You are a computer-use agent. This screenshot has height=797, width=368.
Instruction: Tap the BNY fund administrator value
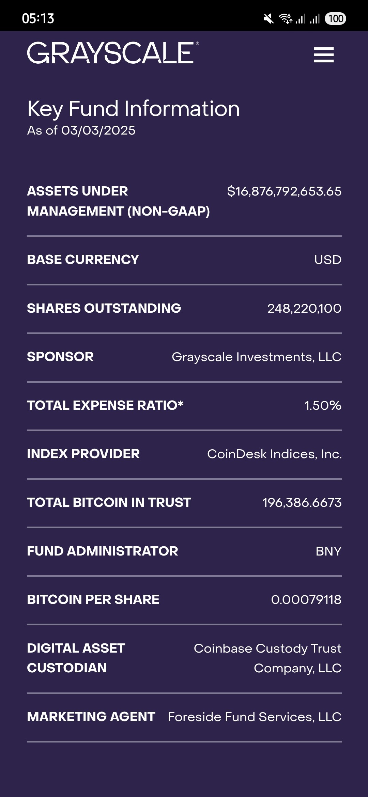tap(328, 551)
